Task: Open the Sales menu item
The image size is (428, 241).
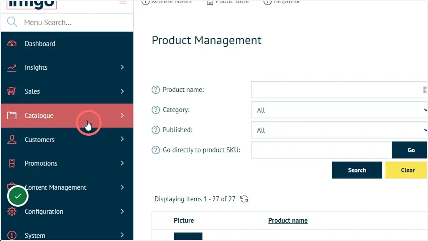Action: pyautogui.click(x=67, y=91)
